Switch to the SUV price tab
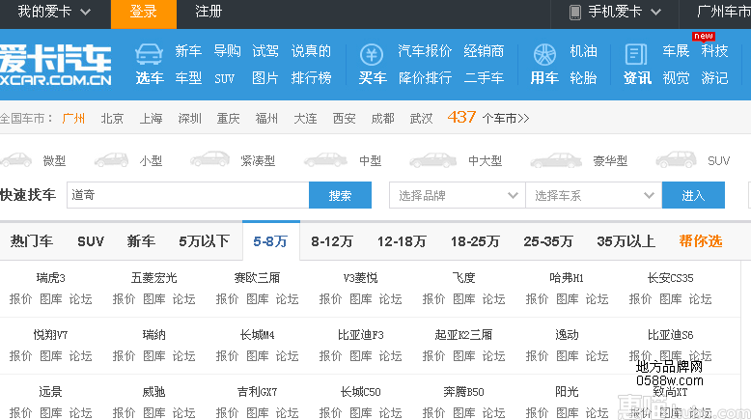The height and width of the screenshot is (420, 751). tap(91, 241)
